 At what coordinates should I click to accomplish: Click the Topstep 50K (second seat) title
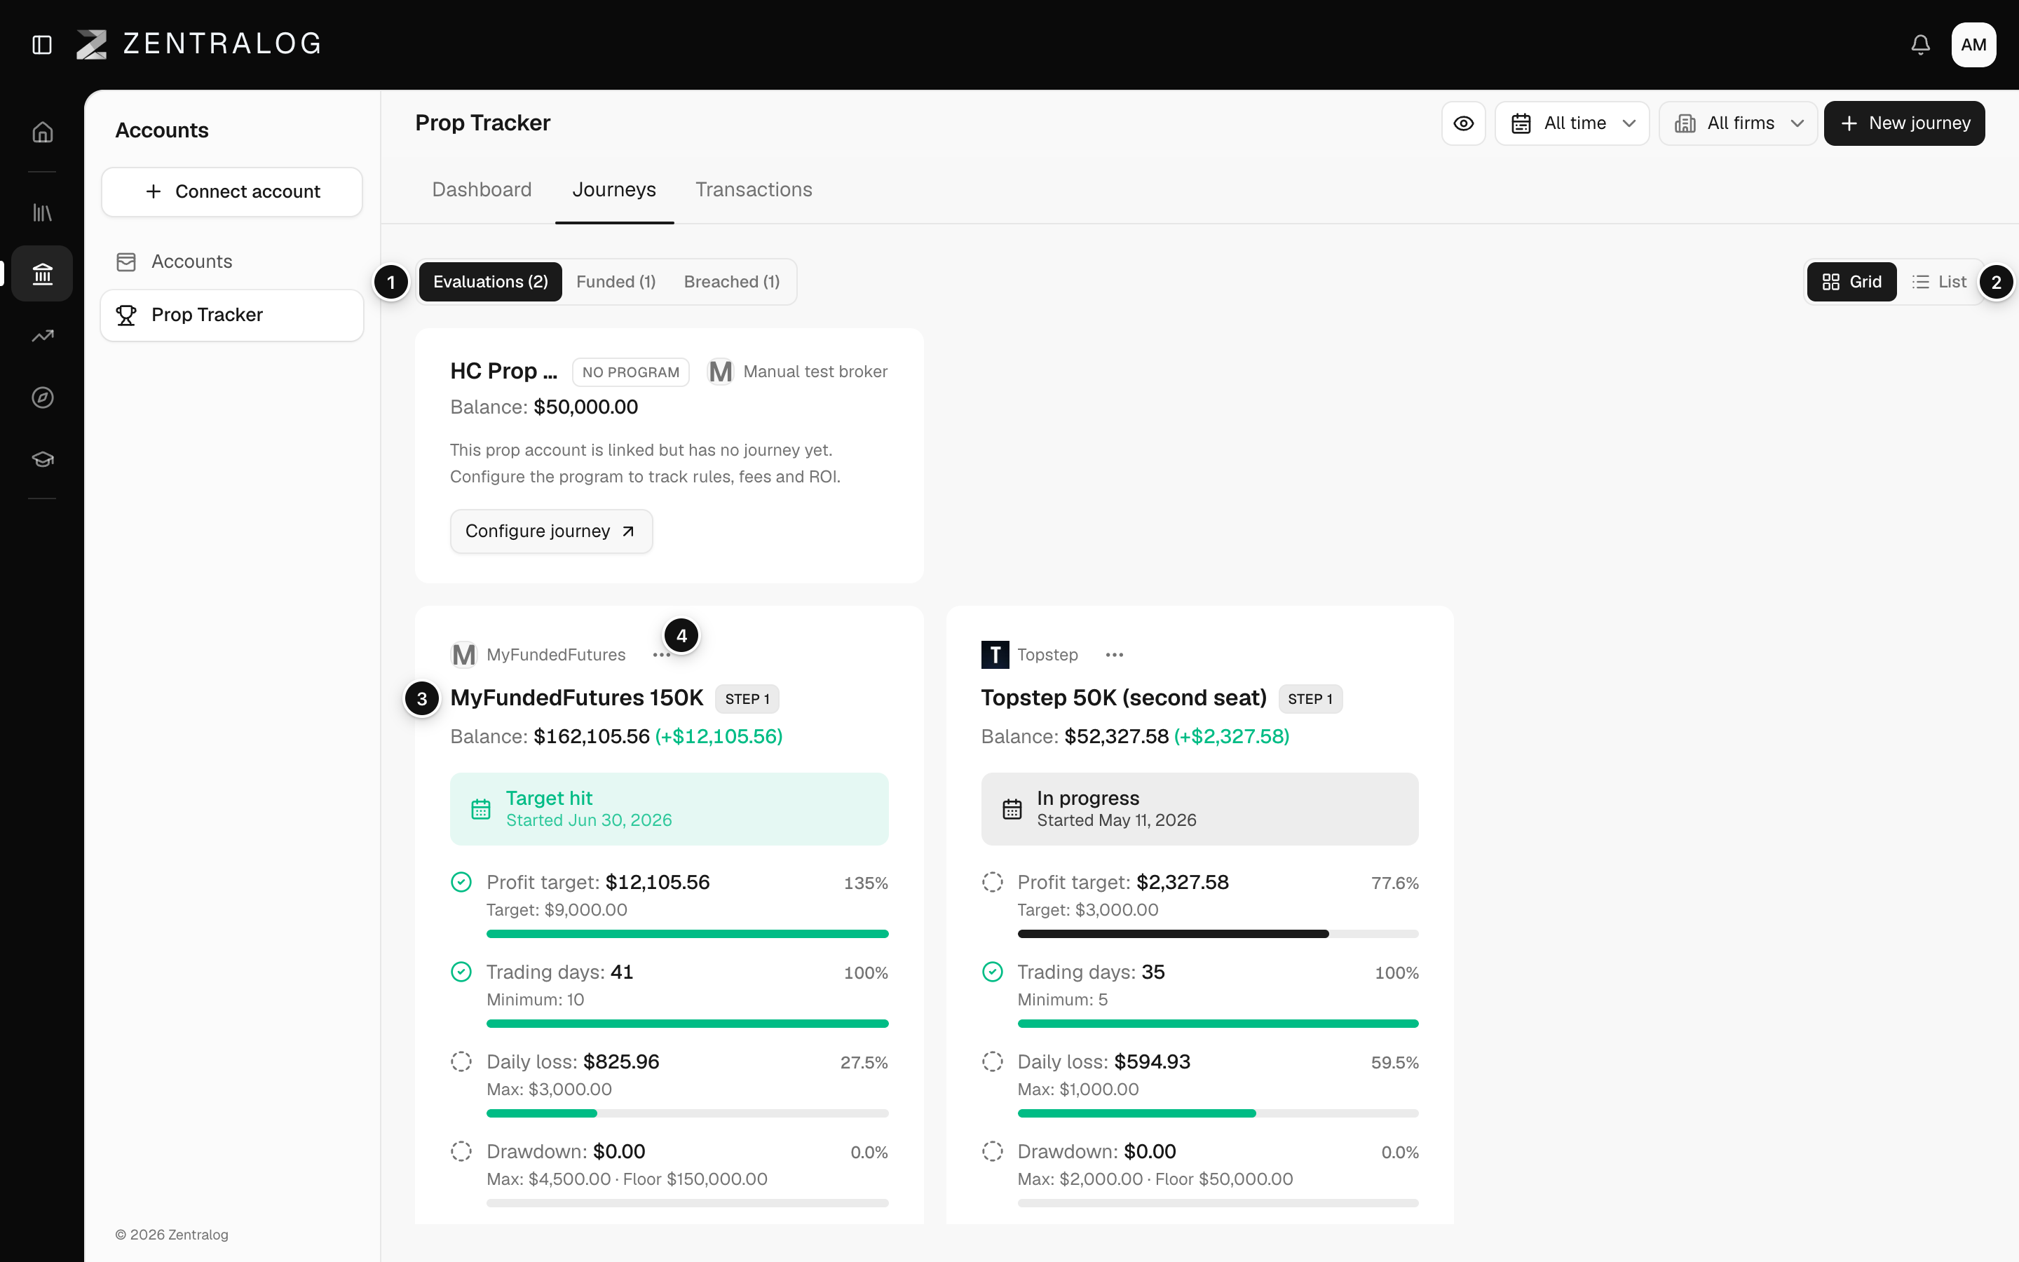pyautogui.click(x=1123, y=698)
